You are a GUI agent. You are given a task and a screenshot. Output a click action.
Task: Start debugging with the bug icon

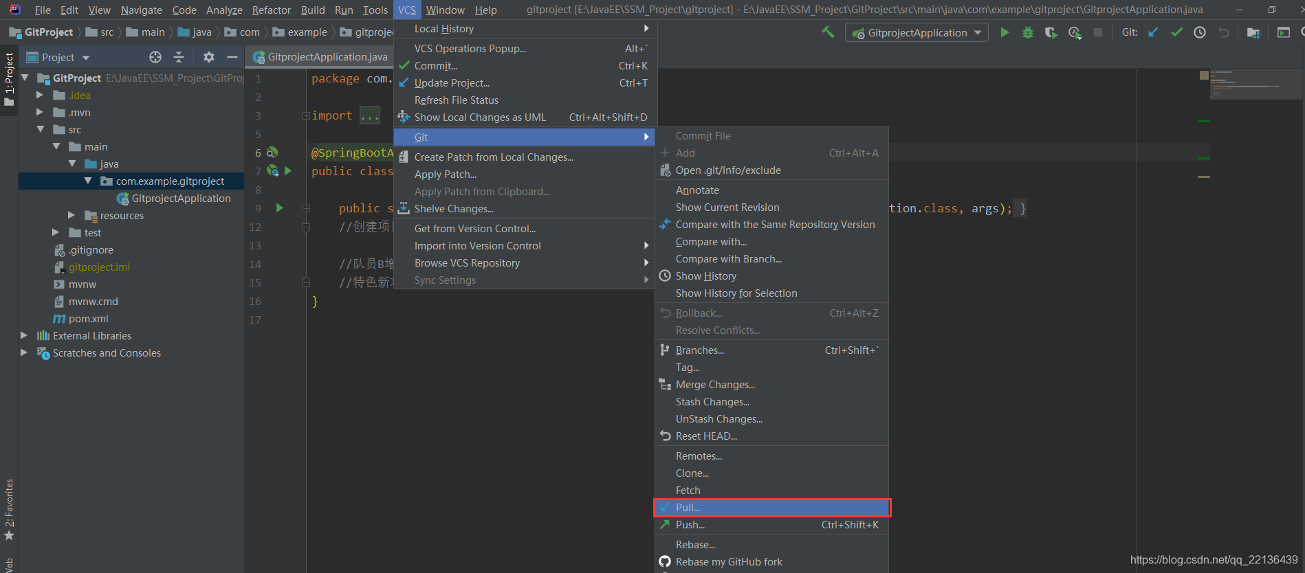[1028, 32]
